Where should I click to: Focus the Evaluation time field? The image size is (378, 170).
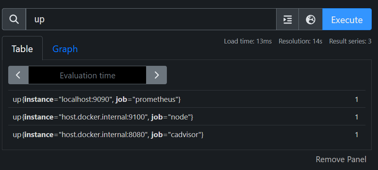click(87, 75)
